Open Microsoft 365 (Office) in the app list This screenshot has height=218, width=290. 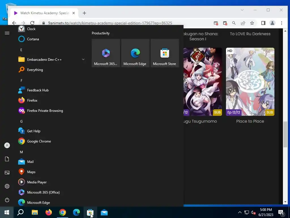point(52,192)
